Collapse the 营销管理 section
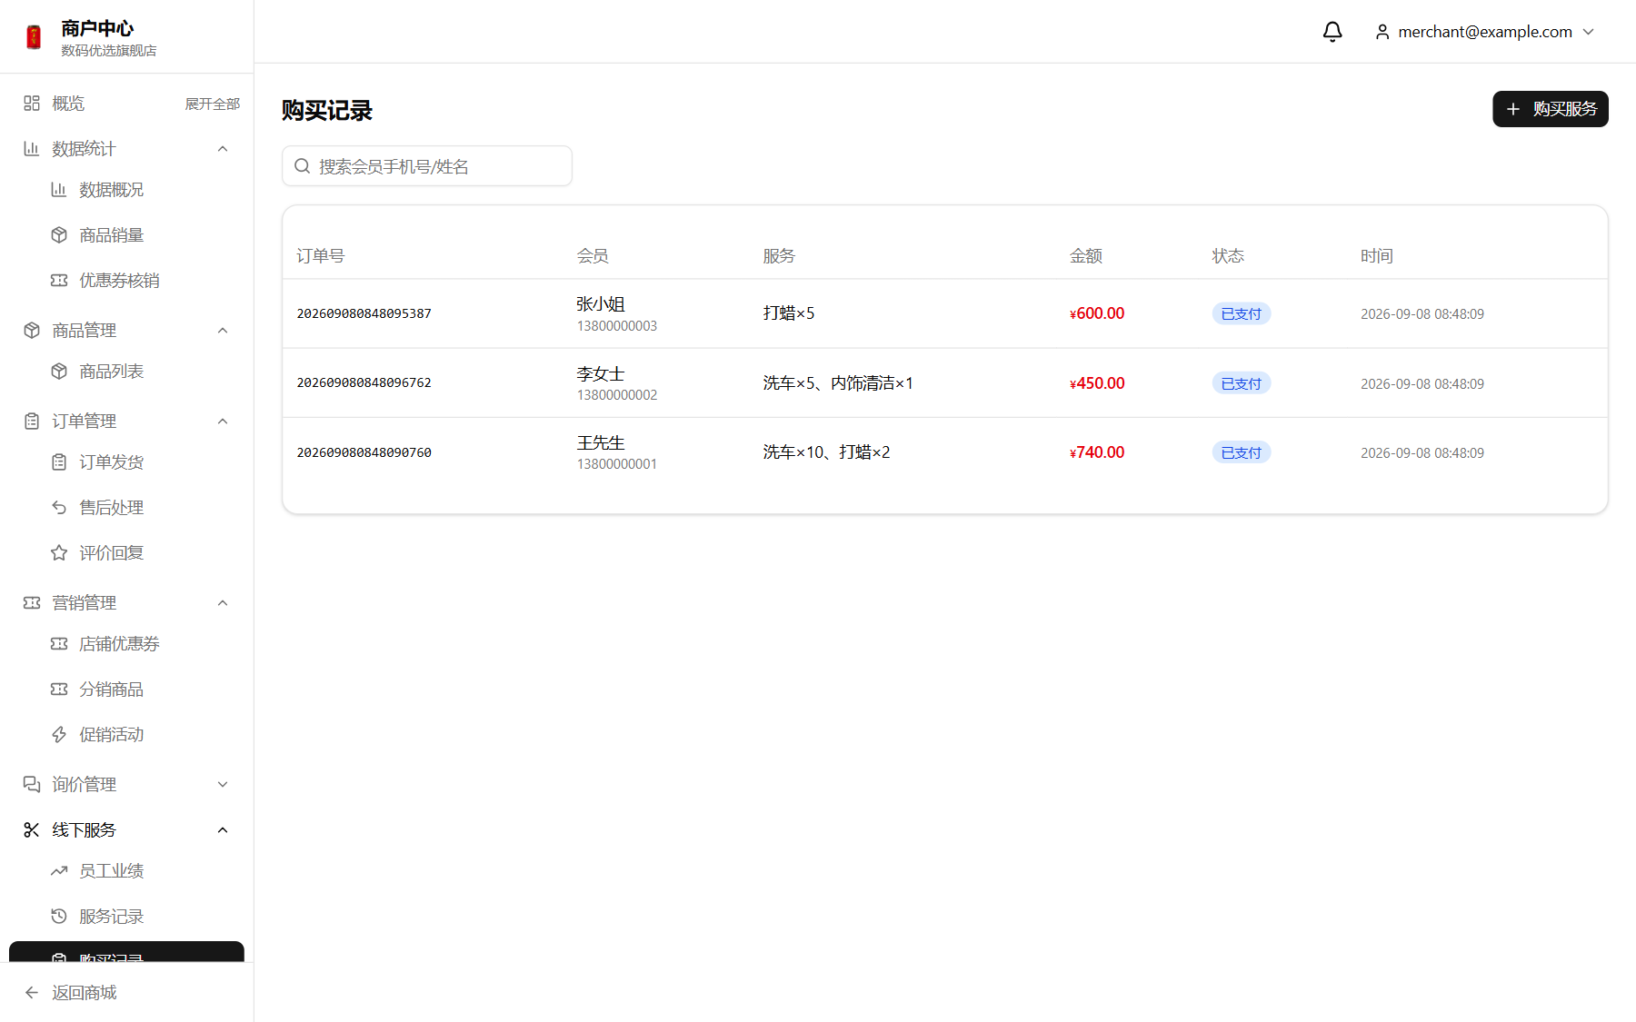 click(223, 603)
